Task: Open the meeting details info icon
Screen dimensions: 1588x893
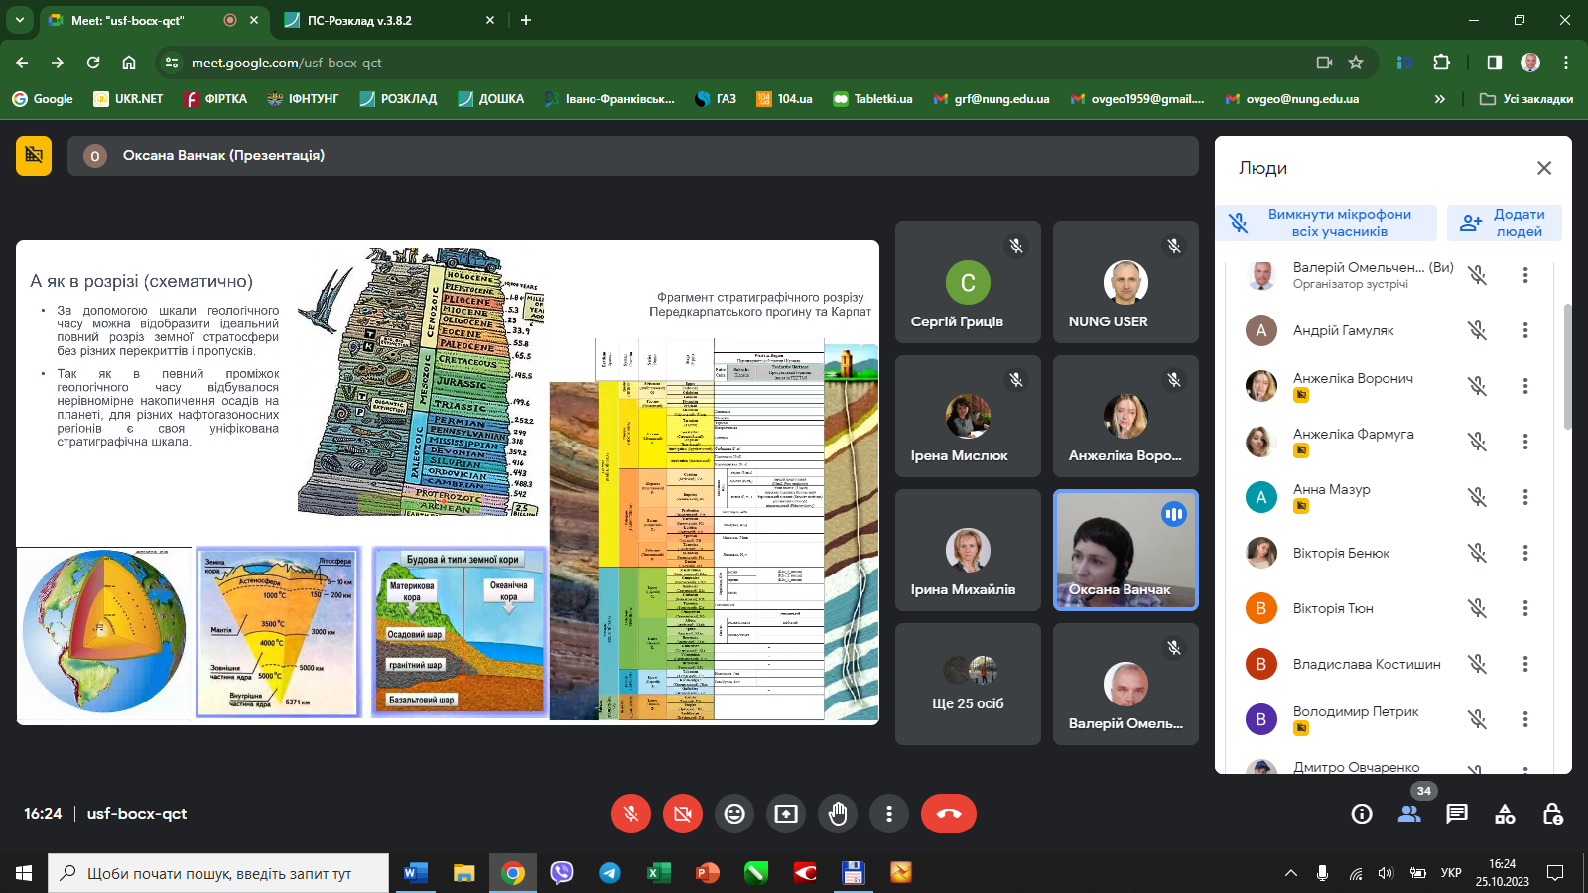Action: tap(1362, 814)
